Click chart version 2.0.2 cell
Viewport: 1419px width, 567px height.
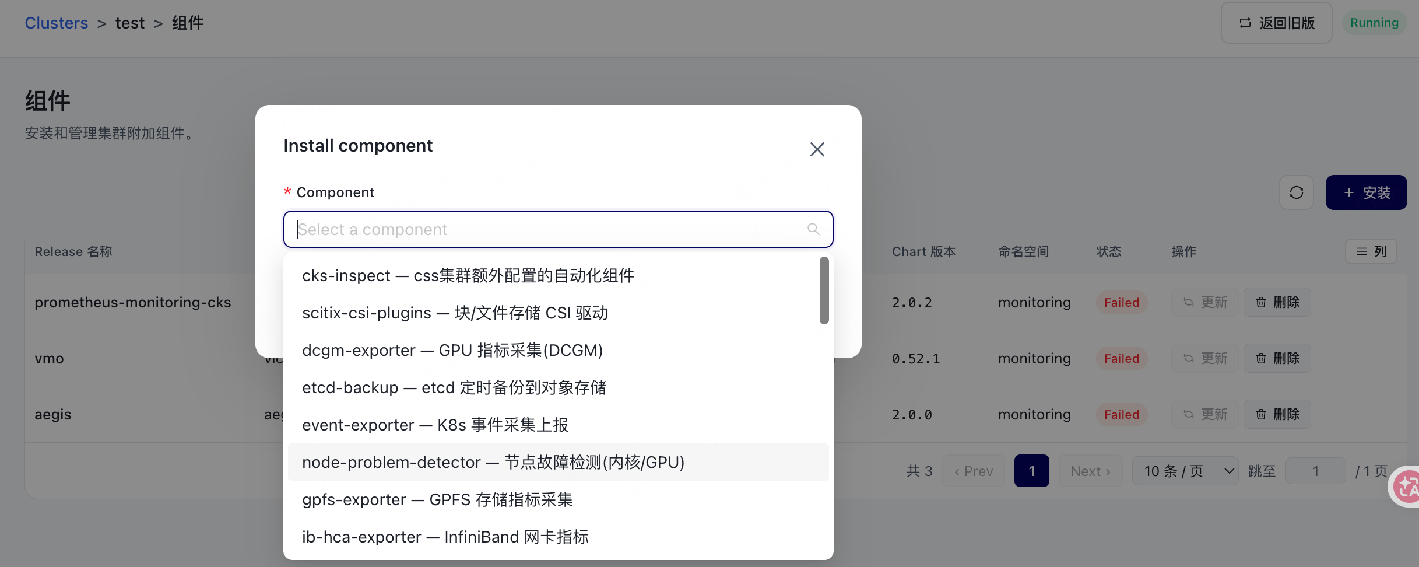point(912,302)
